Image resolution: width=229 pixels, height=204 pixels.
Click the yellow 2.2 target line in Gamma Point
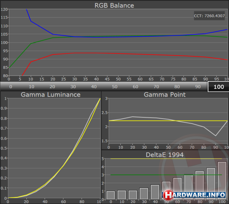tap(168, 121)
